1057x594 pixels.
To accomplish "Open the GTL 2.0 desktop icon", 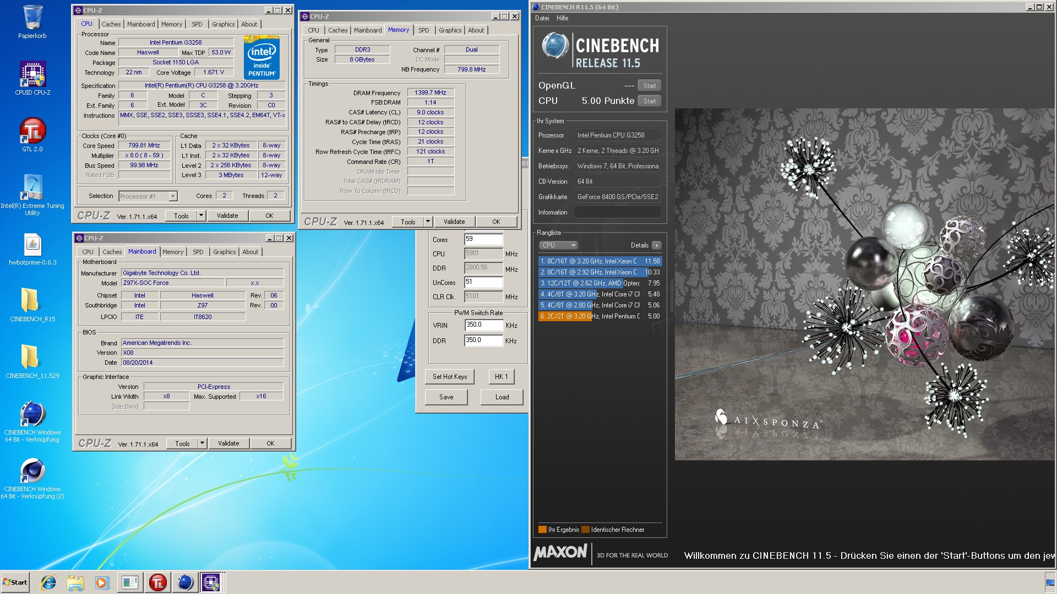I will 32,135.
